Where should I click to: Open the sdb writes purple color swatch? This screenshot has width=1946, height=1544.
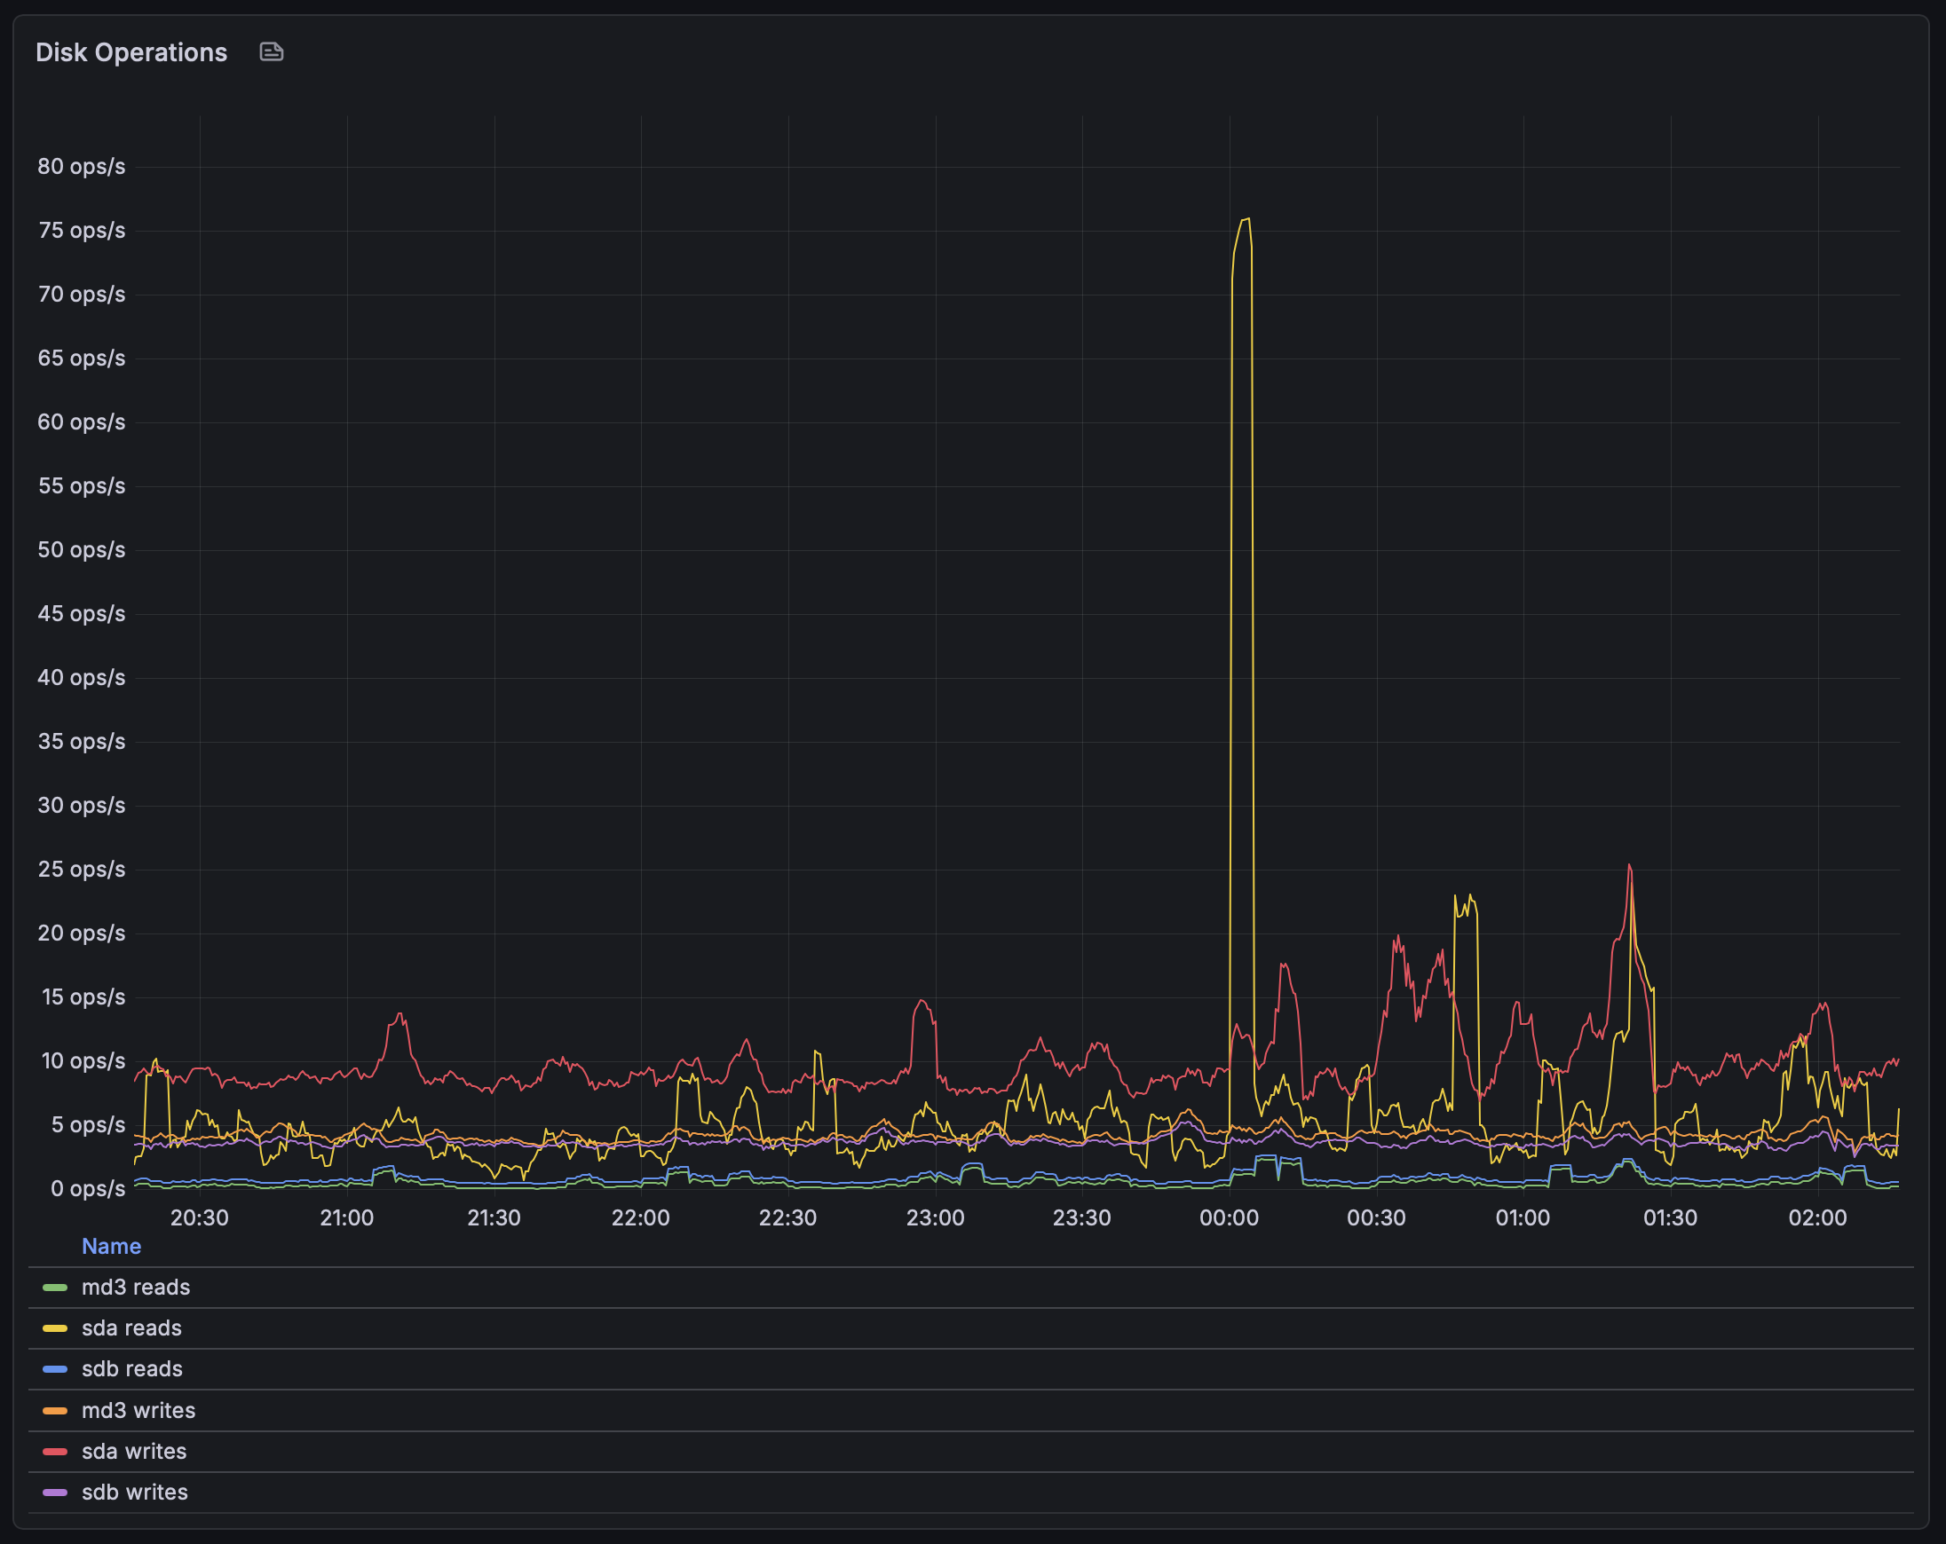click(x=55, y=1493)
